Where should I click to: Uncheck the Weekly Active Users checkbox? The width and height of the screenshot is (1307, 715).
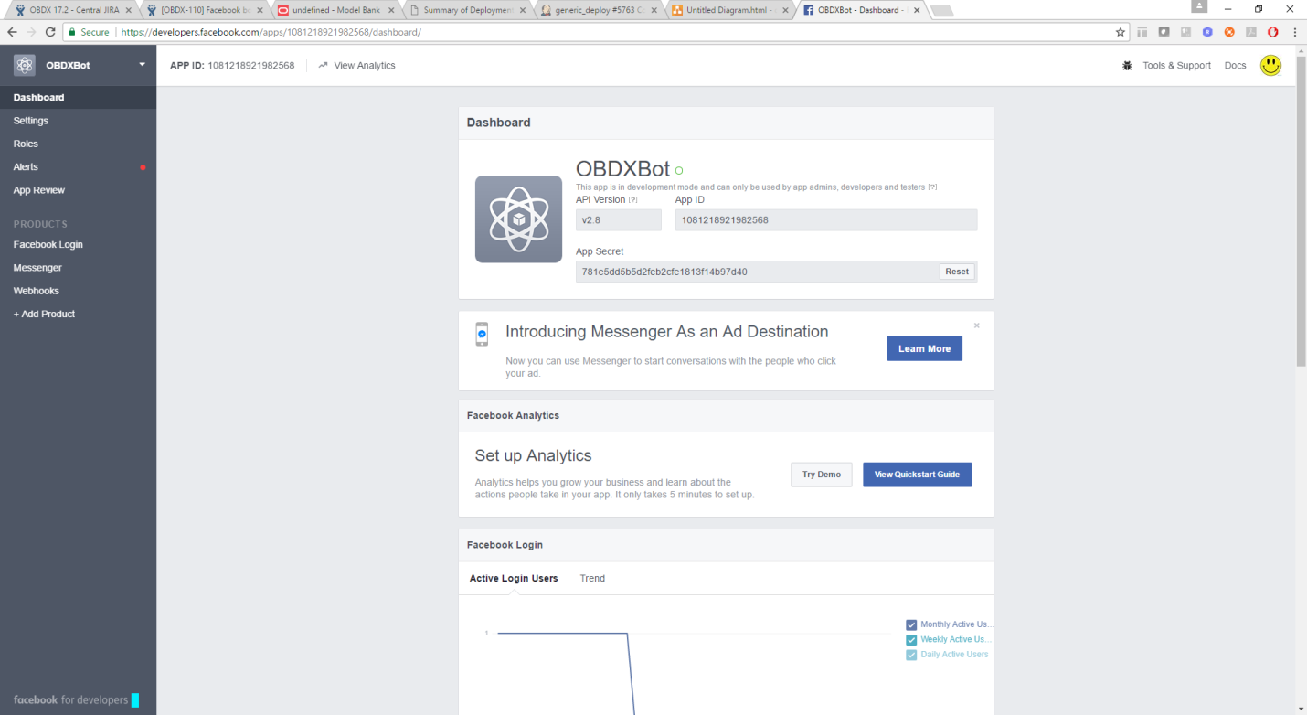[x=911, y=640]
